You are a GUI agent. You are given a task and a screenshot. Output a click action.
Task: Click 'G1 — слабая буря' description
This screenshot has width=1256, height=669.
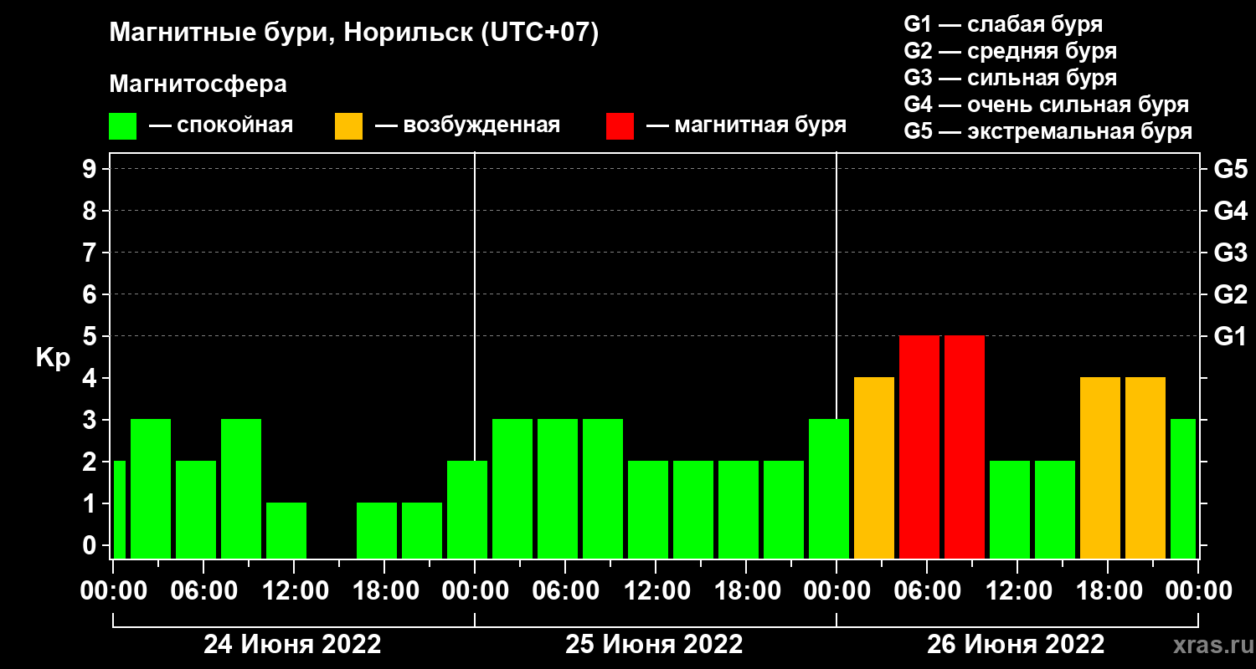click(x=1003, y=23)
